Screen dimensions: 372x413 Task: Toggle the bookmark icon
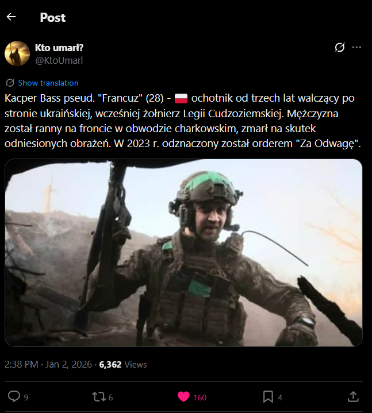(x=268, y=397)
